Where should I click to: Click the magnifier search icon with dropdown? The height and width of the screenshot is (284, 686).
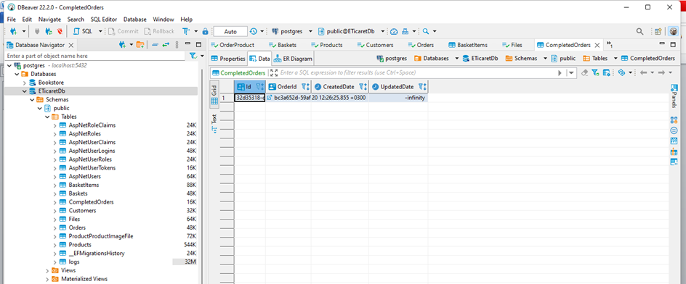click(x=426, y=31)
